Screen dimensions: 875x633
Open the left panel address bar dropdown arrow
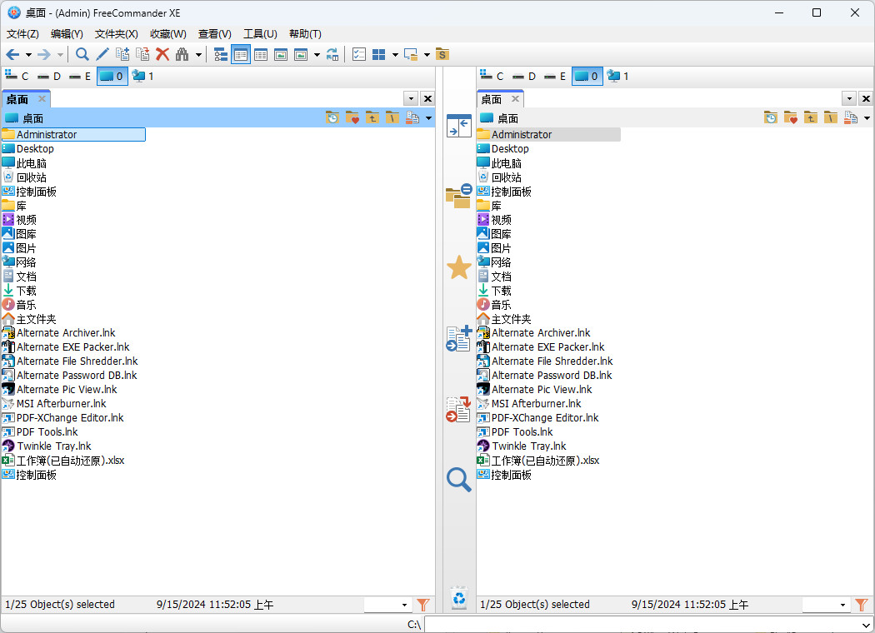click(428, 118)
